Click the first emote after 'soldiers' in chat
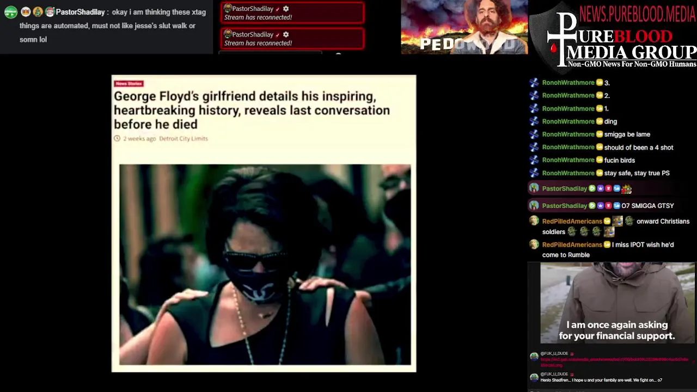 click(572, 232)
